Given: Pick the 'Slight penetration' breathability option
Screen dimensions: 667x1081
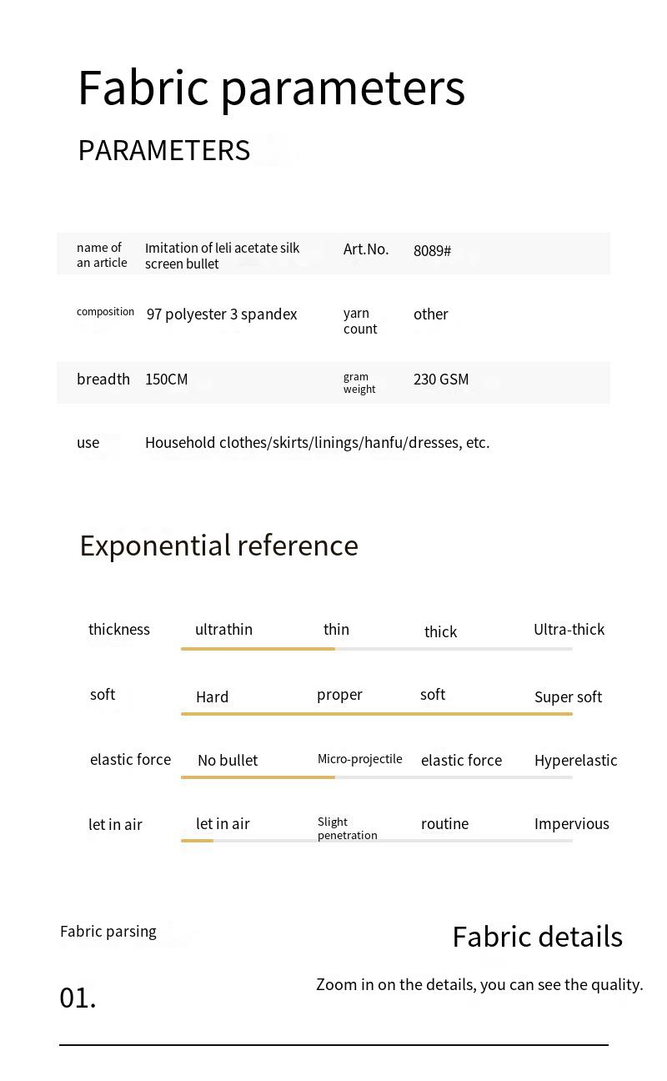Looking at the screenshot, I should pyautogui.click(x=347, y=828).
